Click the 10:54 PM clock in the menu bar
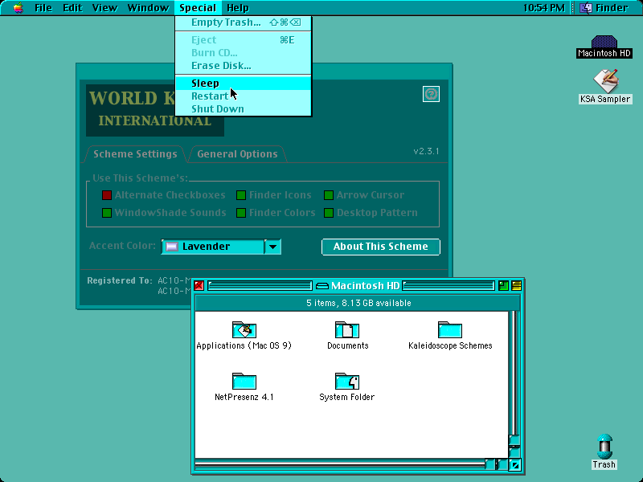 point(544,8)
